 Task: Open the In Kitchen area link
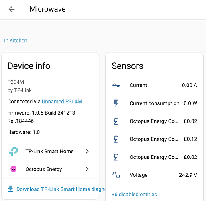pyautogui.click(x=16, y=41)
